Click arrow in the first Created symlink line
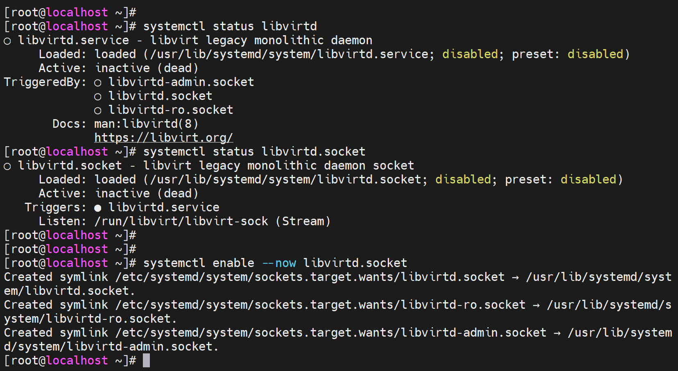The height and width of the screenshot is (371, 678). 515,277
